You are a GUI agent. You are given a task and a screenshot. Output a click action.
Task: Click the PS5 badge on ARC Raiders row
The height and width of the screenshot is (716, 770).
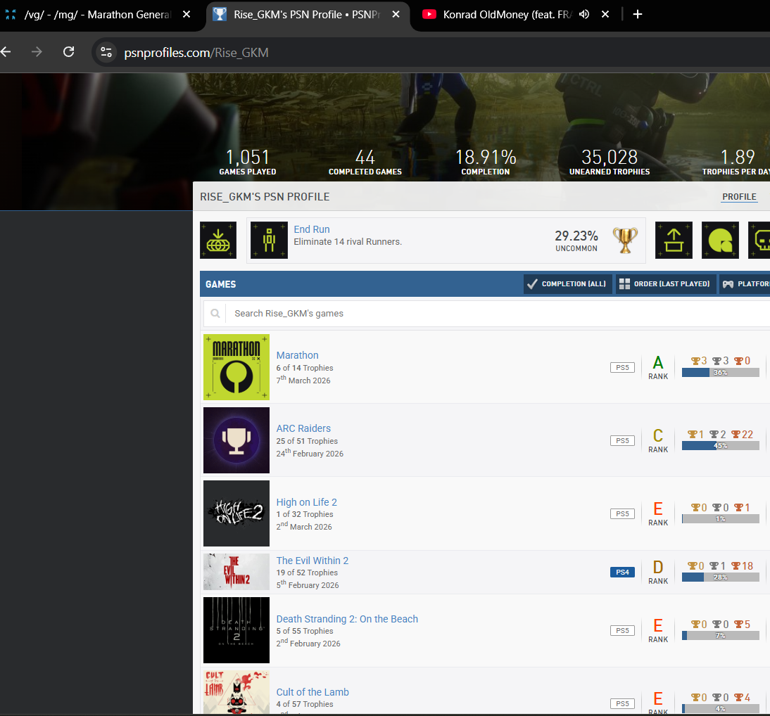point(622,441)
